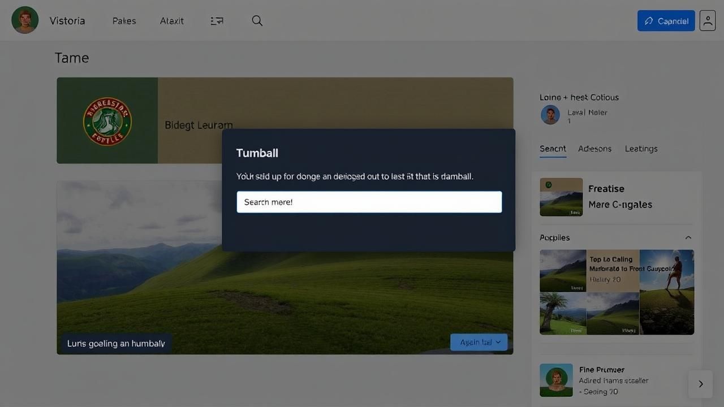The image size is (724, 407).
Task: Click the round green logo in banner
Action: 107,121
